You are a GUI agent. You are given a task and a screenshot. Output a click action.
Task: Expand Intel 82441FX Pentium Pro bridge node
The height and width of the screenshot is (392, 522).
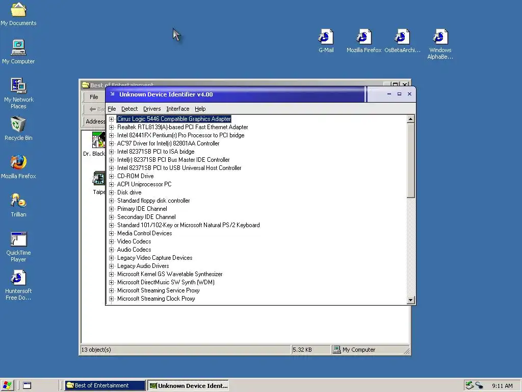(x=112, y=135)
